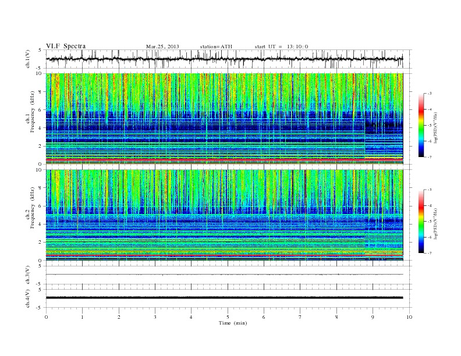This screenshot has height=356, width=461.
Task: Click the ch.1 spectrogram color bar
Action: (421, 125)
